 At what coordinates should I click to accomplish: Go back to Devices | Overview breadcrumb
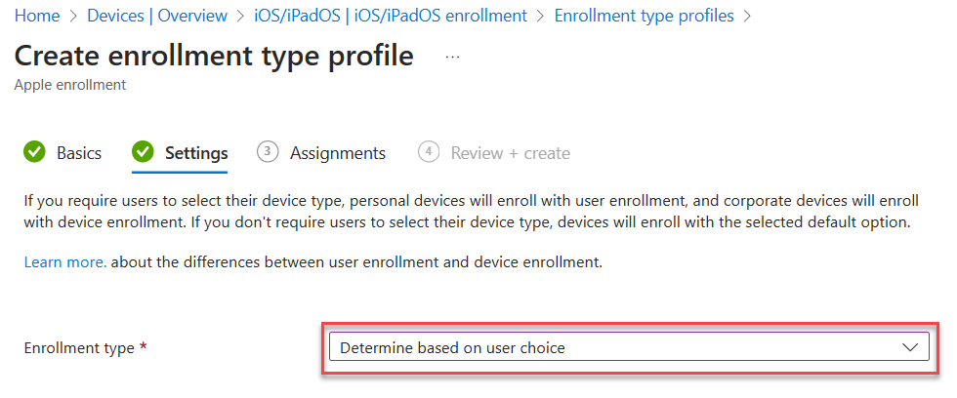coord(157,16)
